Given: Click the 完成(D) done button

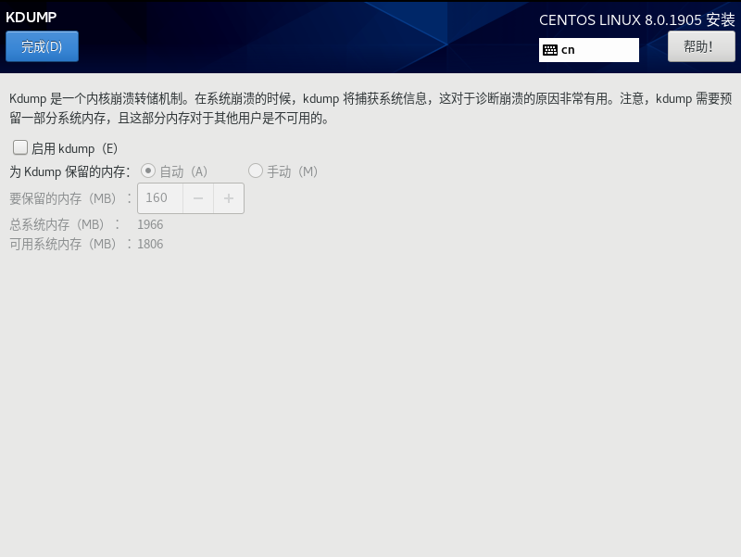Looking at the screenshot, I should point(42,46).
